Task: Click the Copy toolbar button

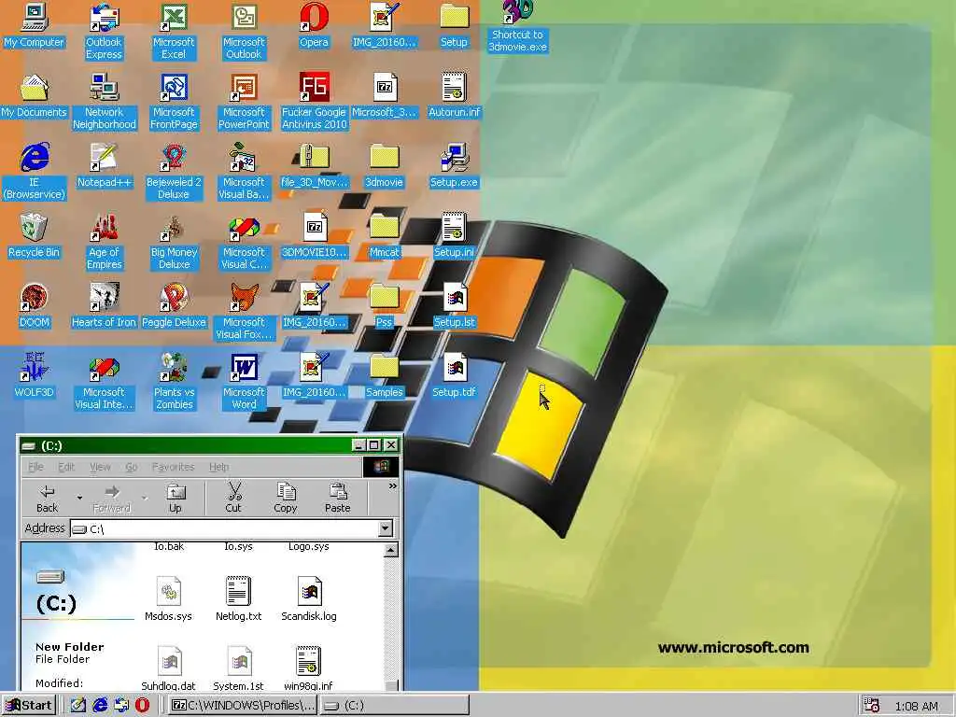Action: (286, 499)
